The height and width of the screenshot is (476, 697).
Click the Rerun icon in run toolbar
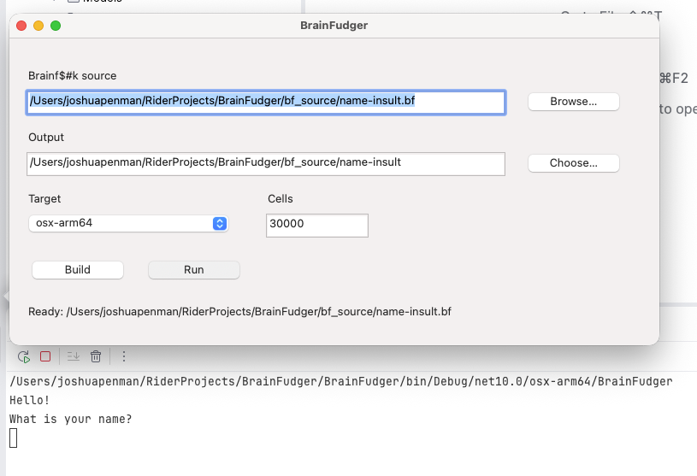click(x=24, y=356)
